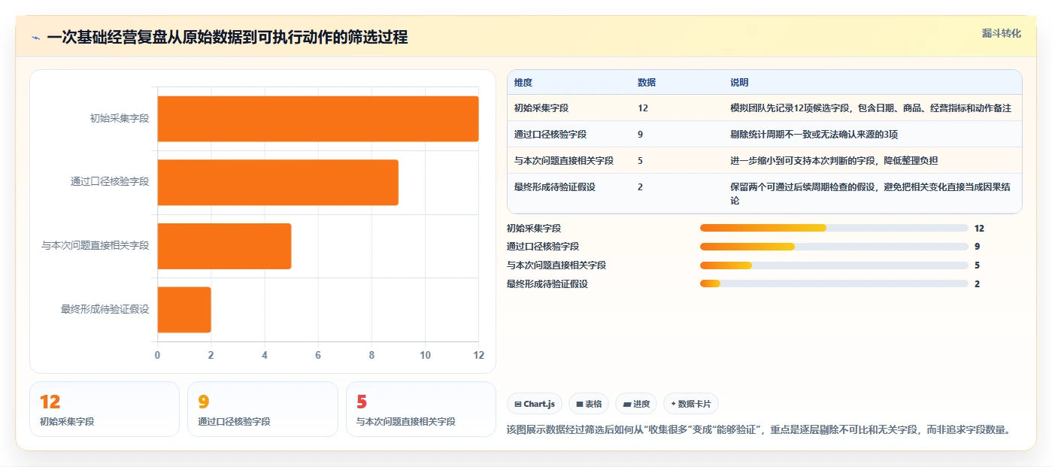This screenshot has width=1052, height=467.
Task: Click the 漏斗转化 label in the header
Action: click(x=1001, y=33)
